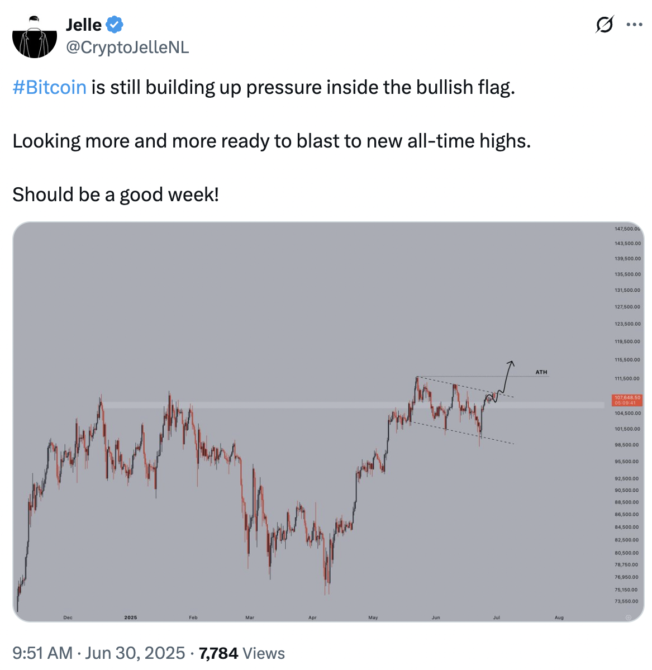This screenshot has height=670, width=652.
Task: Click the 147,500.00 price axis label
Action: tap(627, 229)
